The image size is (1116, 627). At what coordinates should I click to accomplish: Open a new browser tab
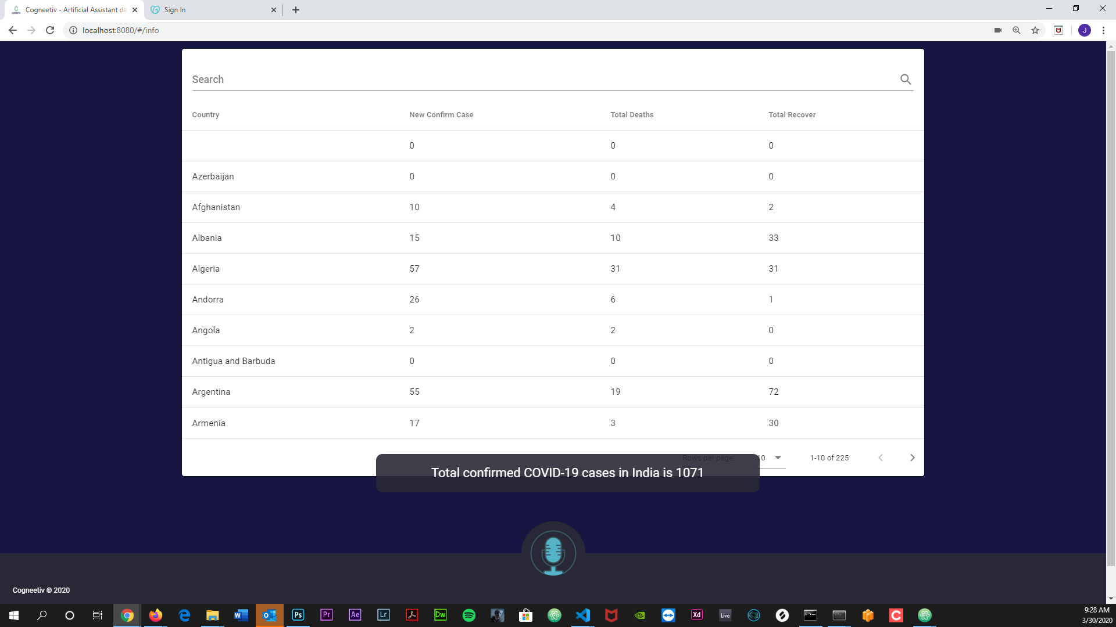pyautogui.click(x=296, y=10)
